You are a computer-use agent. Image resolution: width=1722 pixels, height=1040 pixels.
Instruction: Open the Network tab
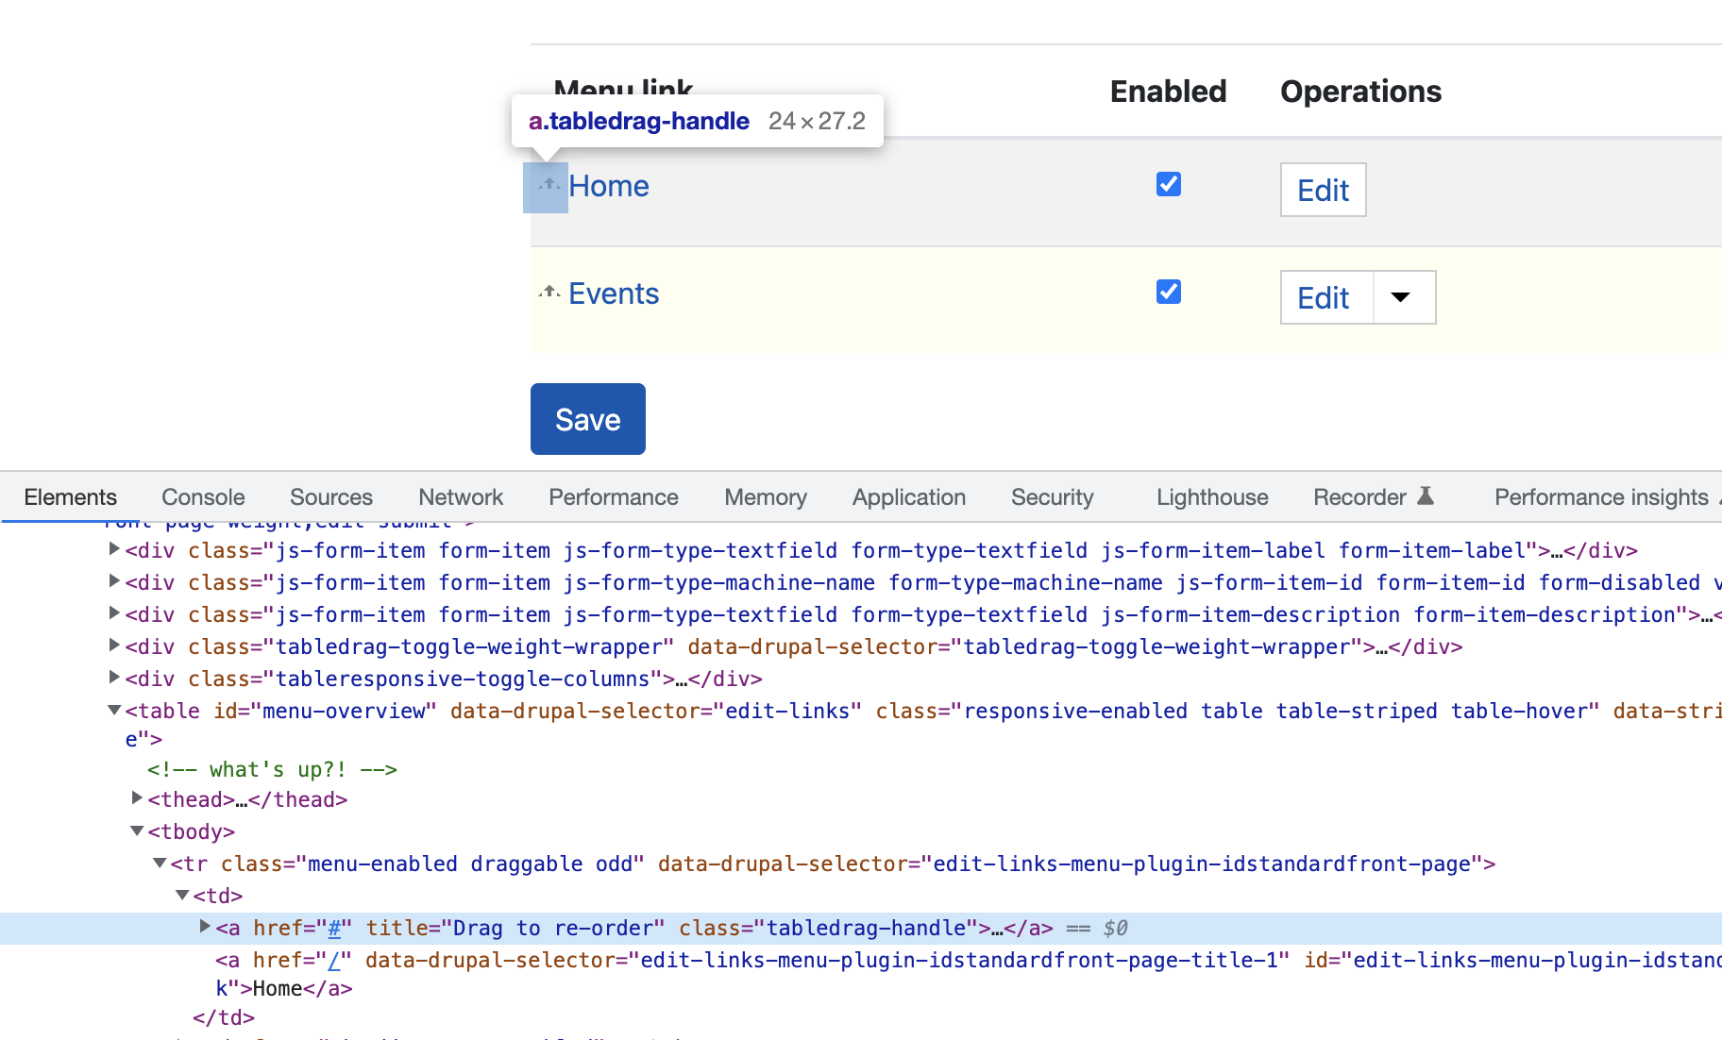461,497
